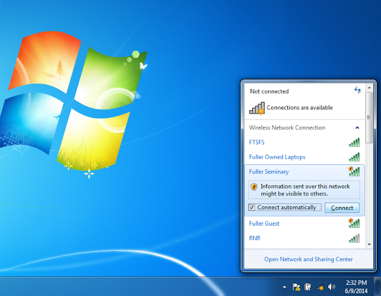Select the Fuller Guest network
381x296 pixels.
(x=304, y=223)
